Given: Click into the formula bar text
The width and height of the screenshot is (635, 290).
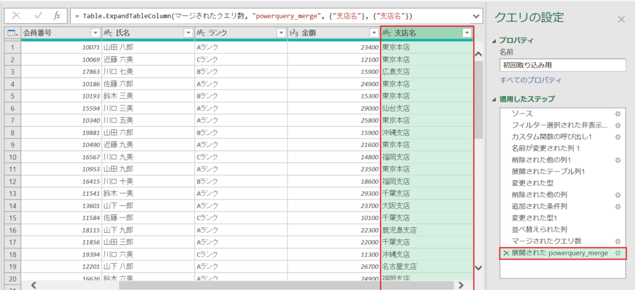Looking at the screenshot, I should click(x=269, y=15).
